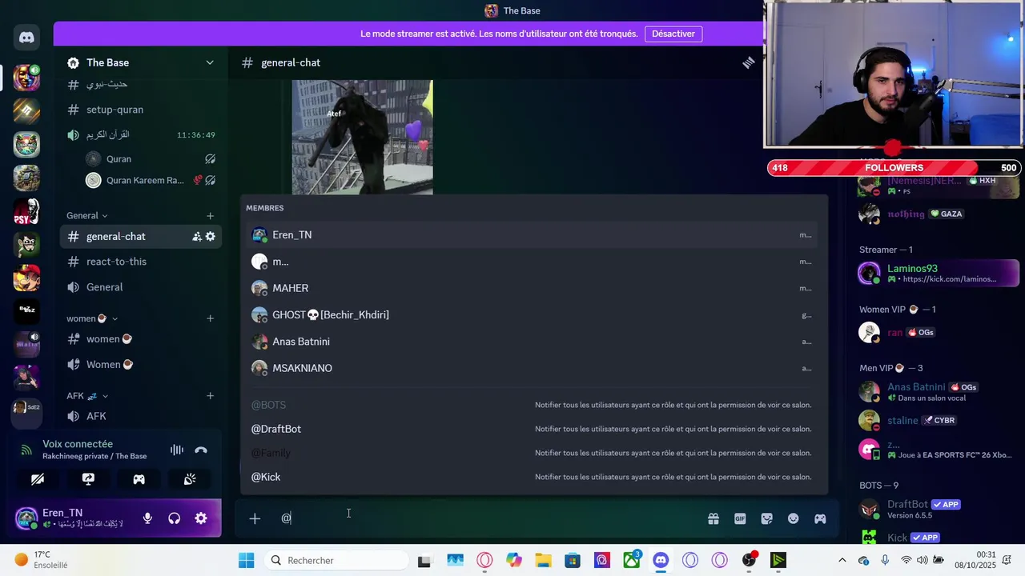
Task: Invite members to general-chat
Action: coord(196,237)
